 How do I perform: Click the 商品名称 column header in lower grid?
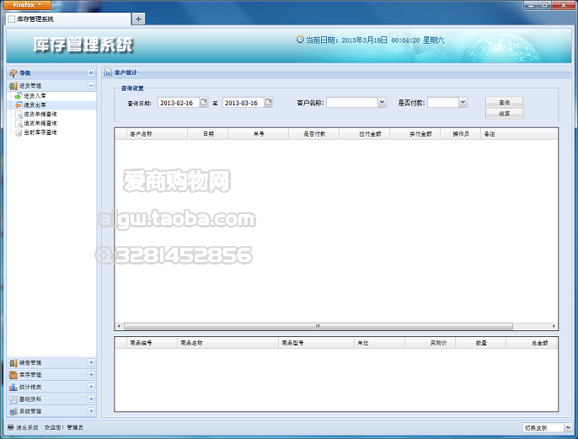coord(227,343)
